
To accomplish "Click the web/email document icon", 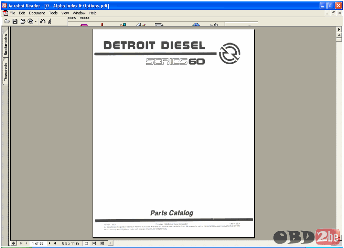I will (x=31, y=21).
